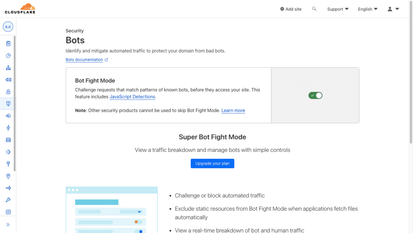413x233 pixels.
Task: Open Overview clipboard icon in sidebar
Action: click(8, 44)
